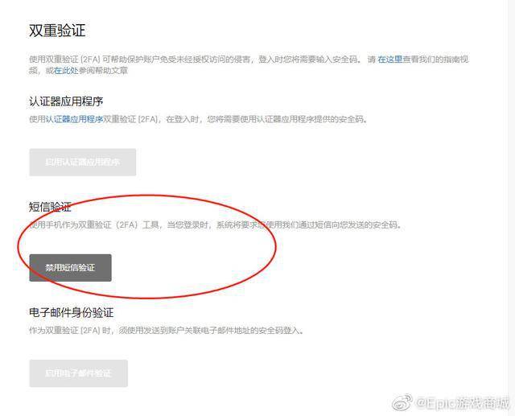
Task: Click the 参阅帮助文章 text
Action: tap(103, 71)
